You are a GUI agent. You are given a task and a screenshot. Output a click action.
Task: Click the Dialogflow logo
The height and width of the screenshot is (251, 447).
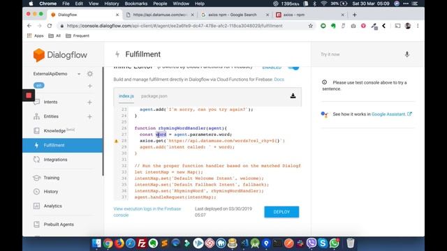click(x=60, y=55)
